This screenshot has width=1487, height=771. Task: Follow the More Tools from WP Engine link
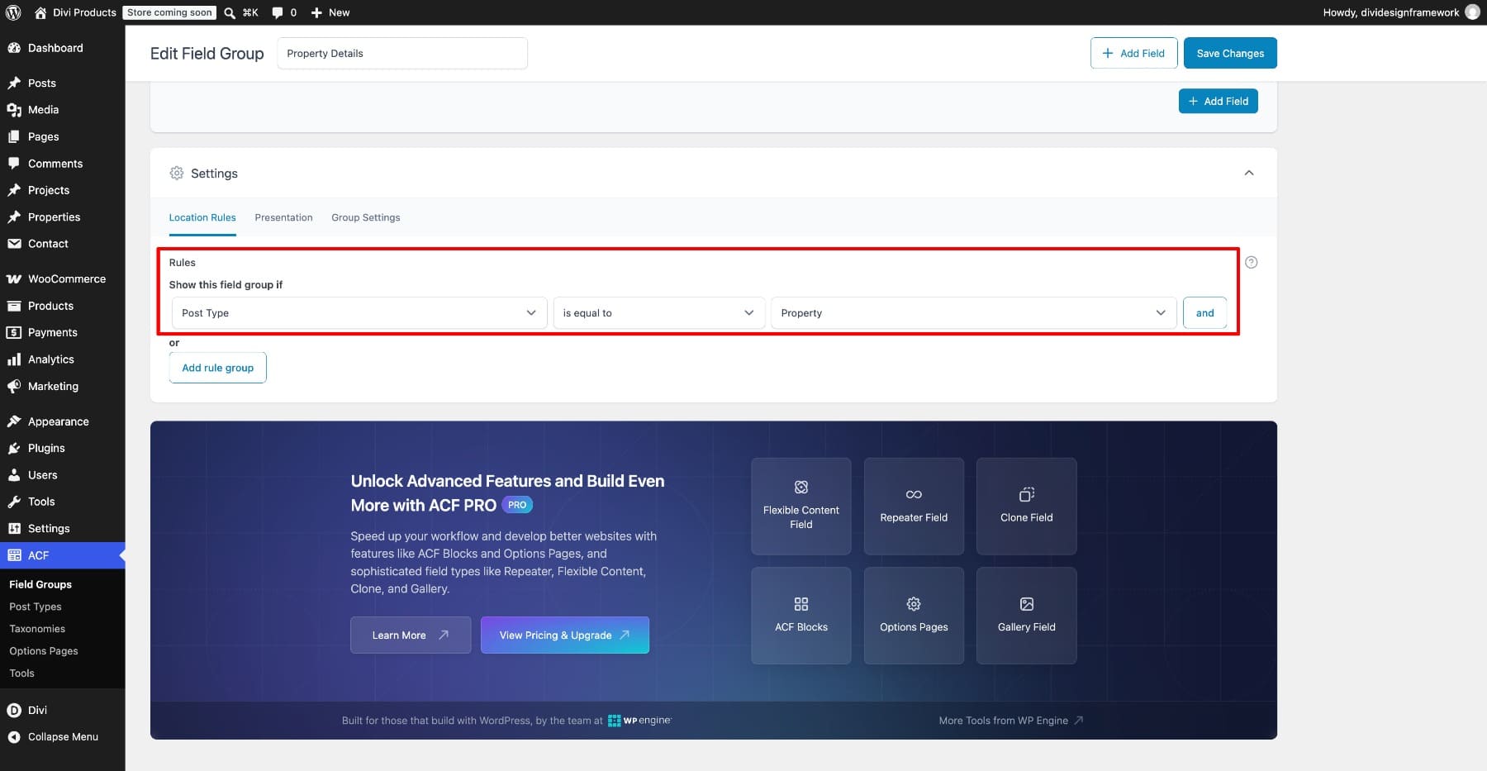1011,721
